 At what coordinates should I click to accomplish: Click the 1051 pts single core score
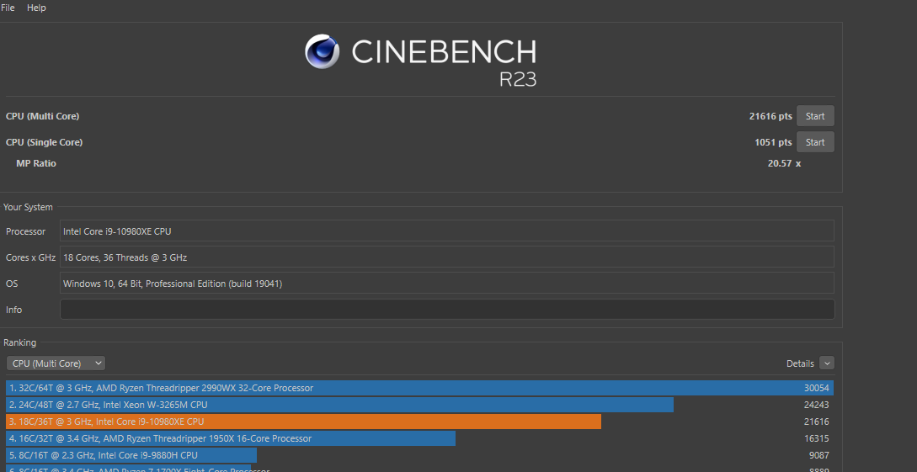(772, 142)
